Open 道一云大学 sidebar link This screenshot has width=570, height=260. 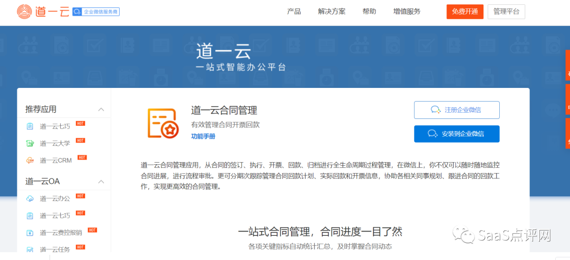pyautogui.click(x=55, y=143)
